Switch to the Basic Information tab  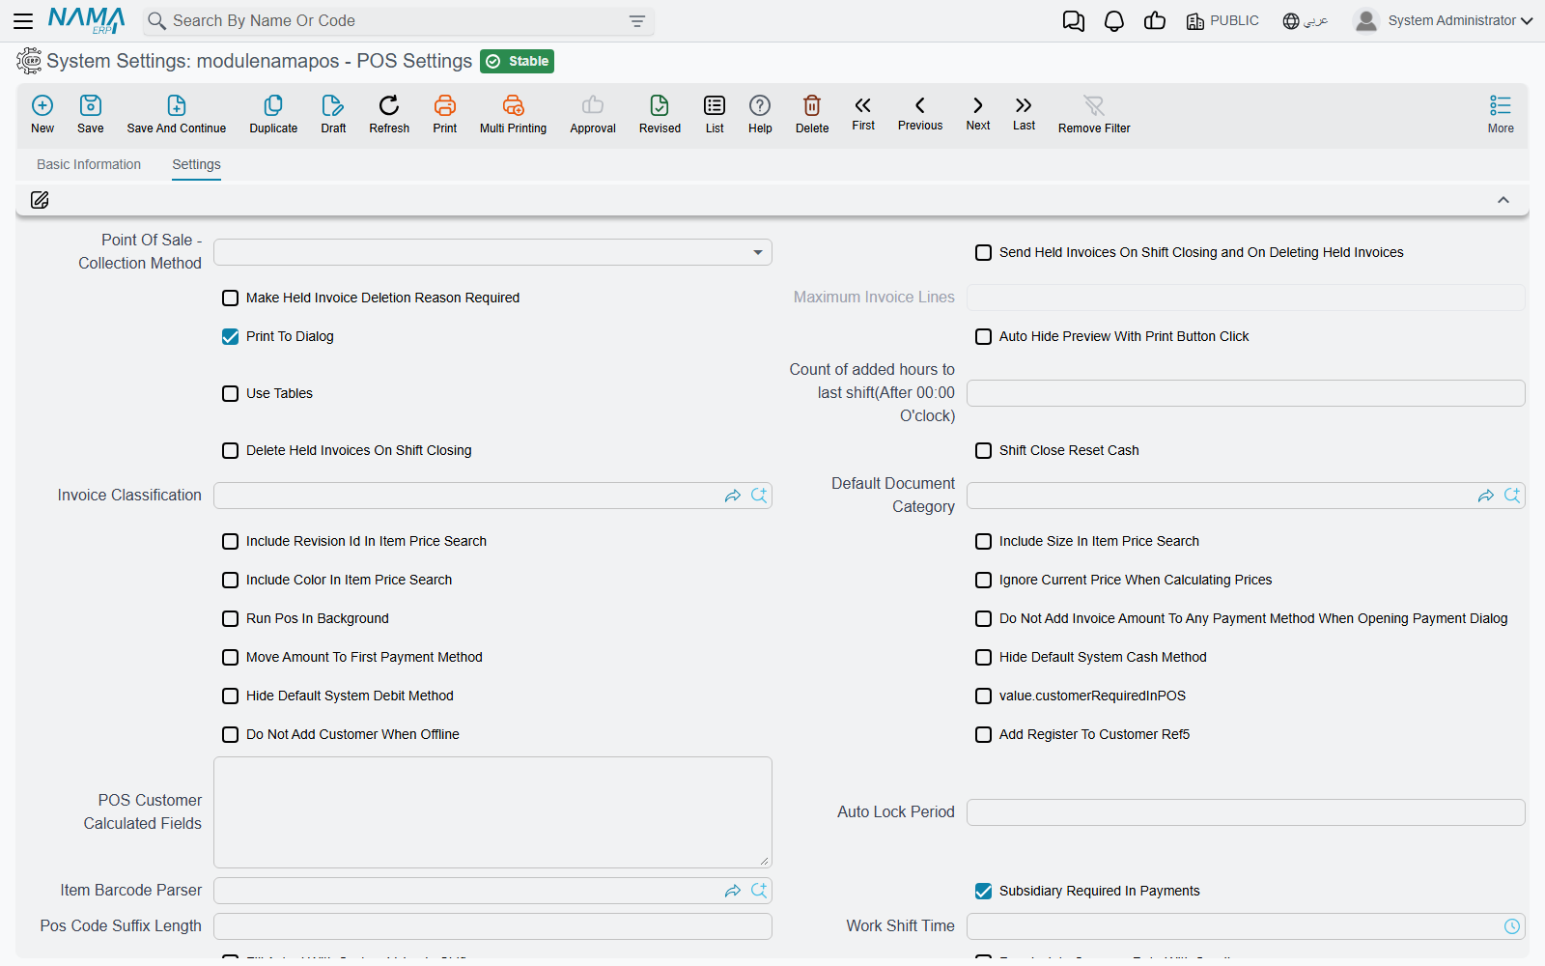click(89, 164)
